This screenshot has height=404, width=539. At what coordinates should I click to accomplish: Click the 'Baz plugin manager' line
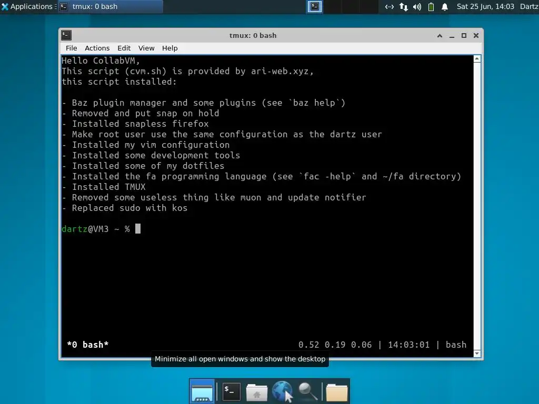(203, 103)
